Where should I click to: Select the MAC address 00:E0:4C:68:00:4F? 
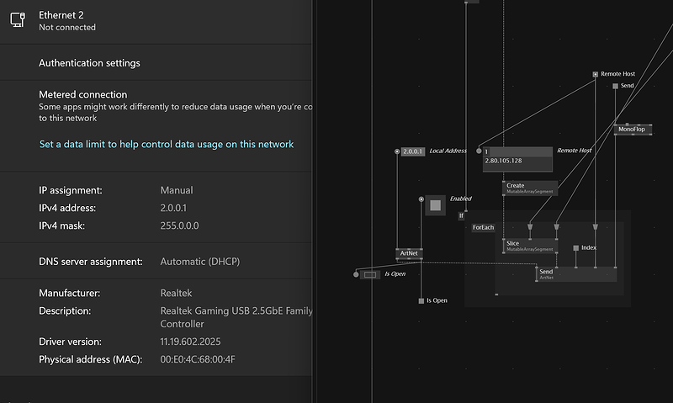tap(198, 359)
